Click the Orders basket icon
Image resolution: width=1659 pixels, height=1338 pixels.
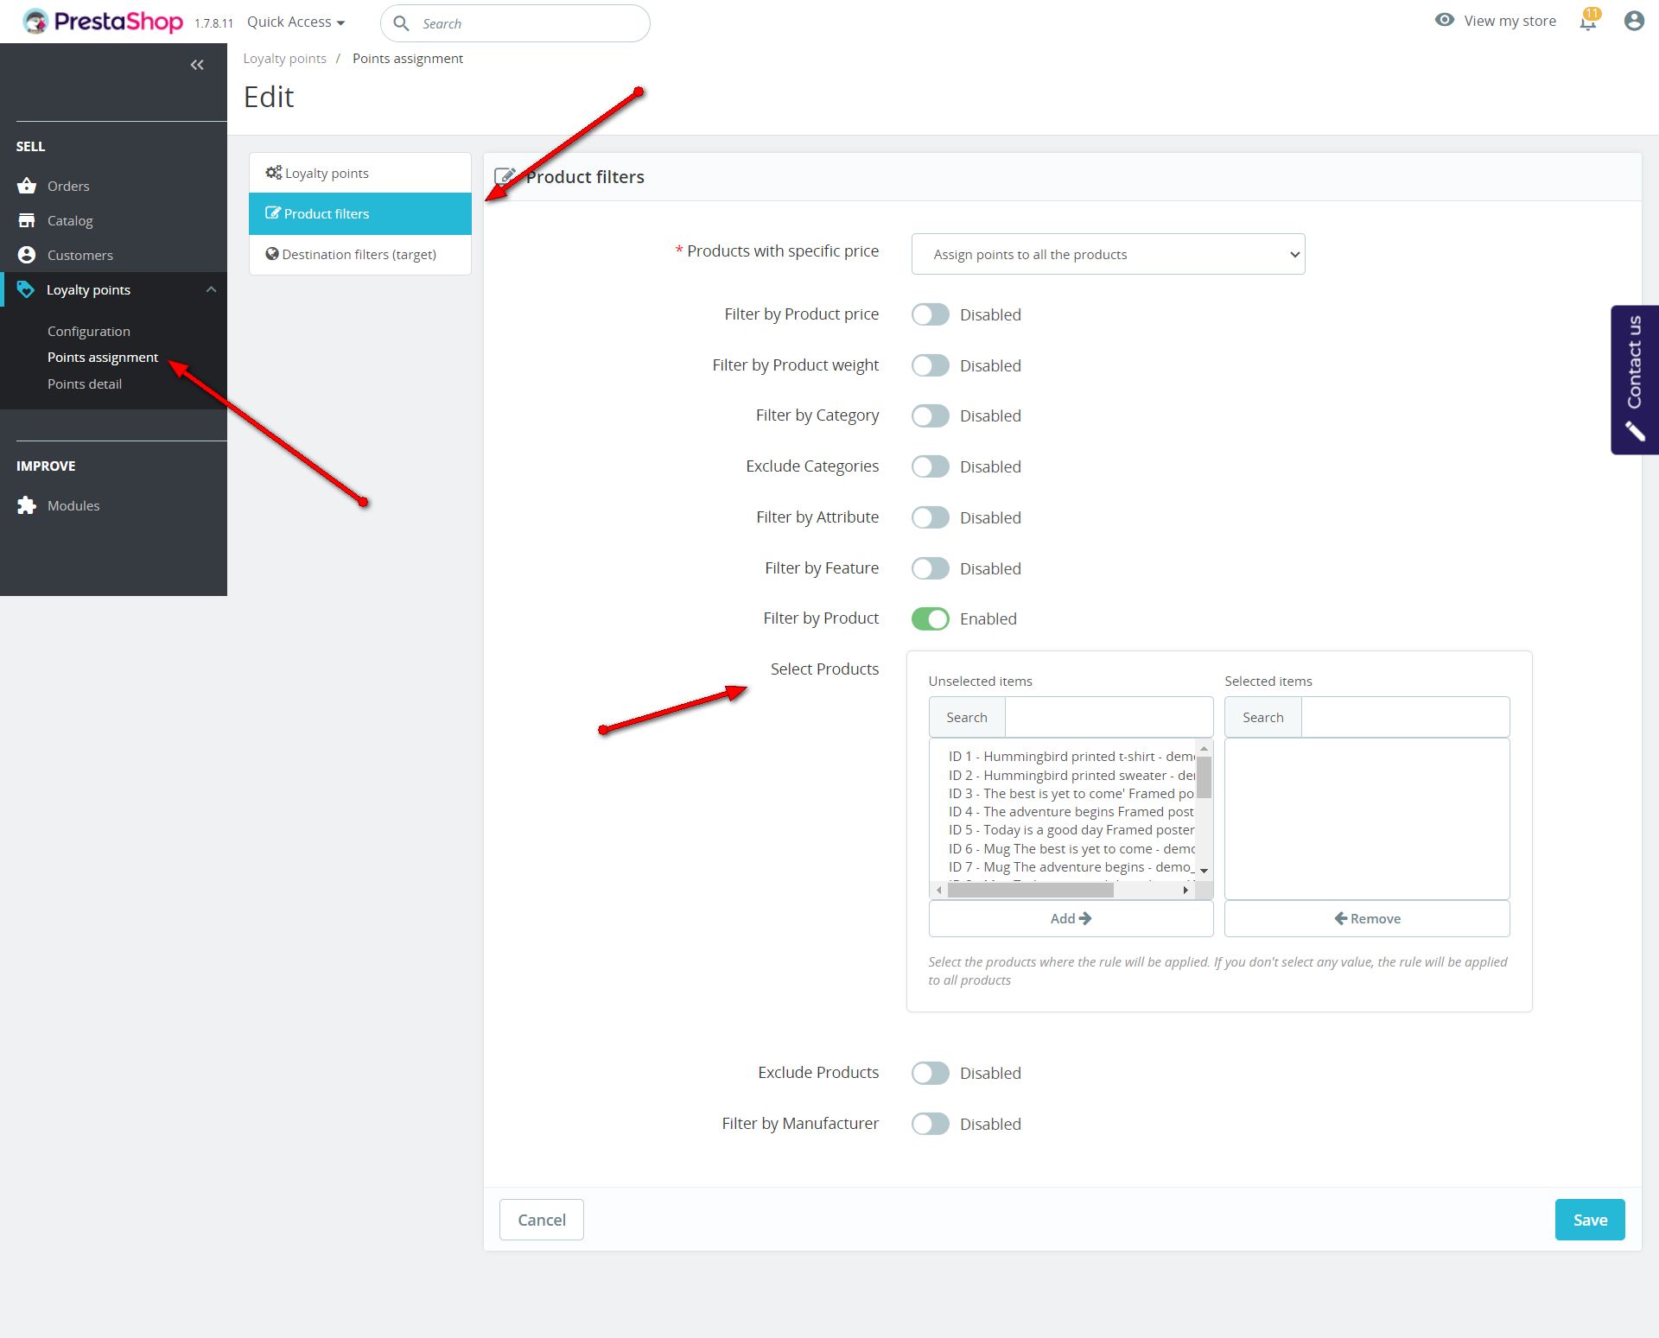pos(27,186)
